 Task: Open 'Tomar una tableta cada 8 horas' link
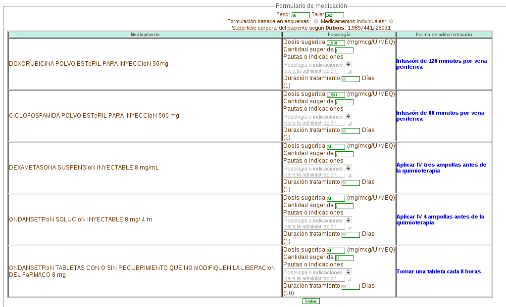[438, 271]
